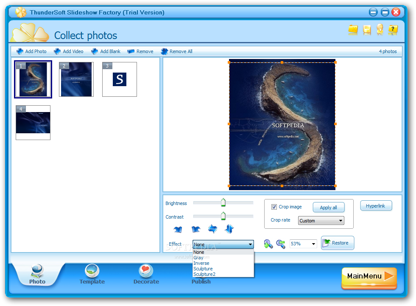This screenshot has height=306, width=416.
Task: Open project with yellow folder icon
Action: tap(353, 29)
